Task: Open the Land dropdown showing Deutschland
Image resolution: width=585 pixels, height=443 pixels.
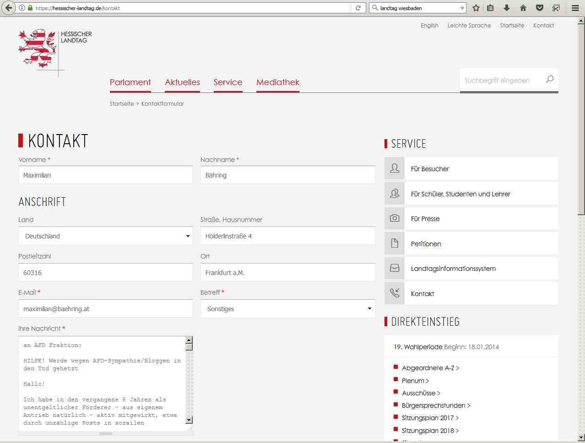Action: pyautogui.click(x=105, y=236)
